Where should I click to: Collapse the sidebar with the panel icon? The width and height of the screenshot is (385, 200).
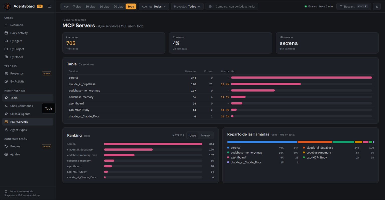click(49, 6)
